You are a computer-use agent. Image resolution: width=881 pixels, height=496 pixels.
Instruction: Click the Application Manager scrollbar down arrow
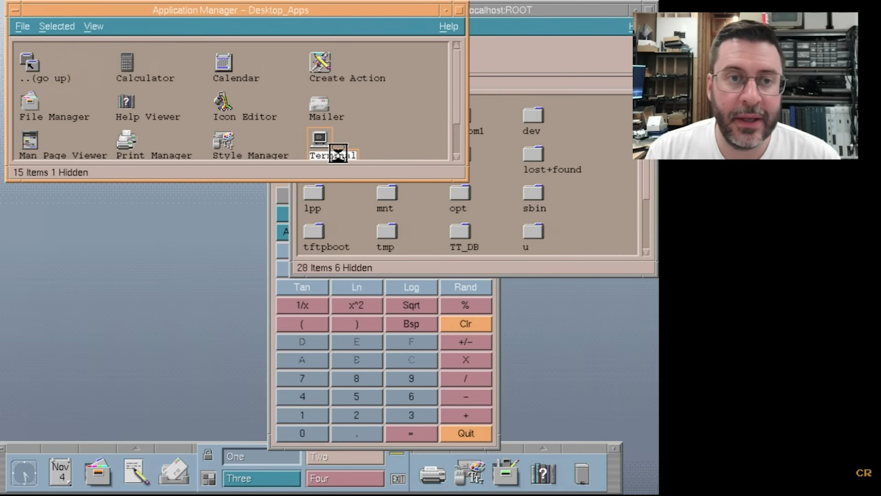pyautogui.click(x=456, y=156)
